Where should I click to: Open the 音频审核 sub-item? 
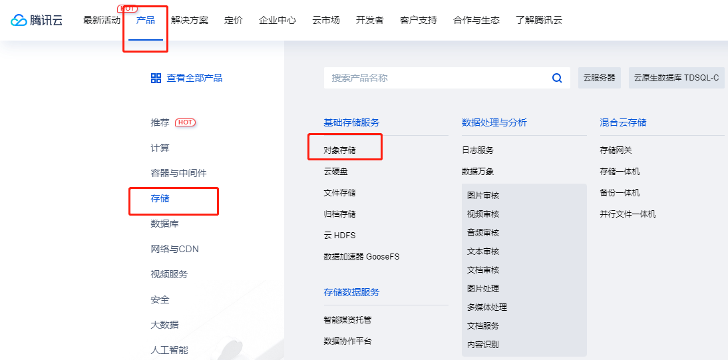(x=483, y=233)
